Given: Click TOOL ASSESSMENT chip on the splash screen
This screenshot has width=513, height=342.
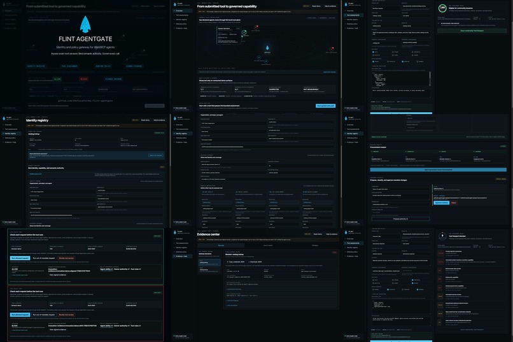Looking at the screenshot, I should tap(69, 66).
